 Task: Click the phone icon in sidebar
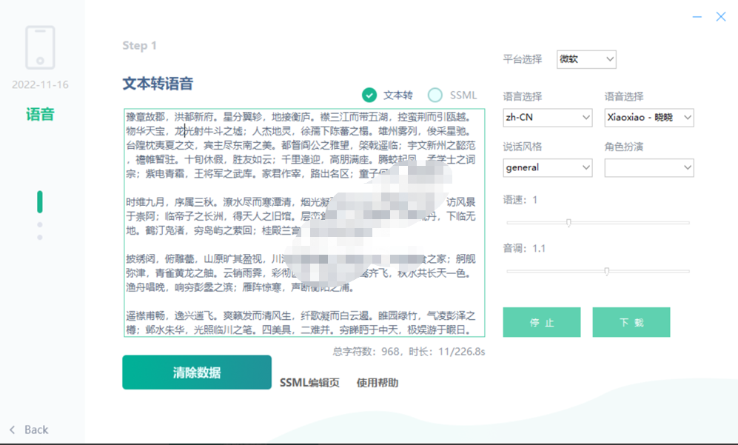[x=40, y=47]
